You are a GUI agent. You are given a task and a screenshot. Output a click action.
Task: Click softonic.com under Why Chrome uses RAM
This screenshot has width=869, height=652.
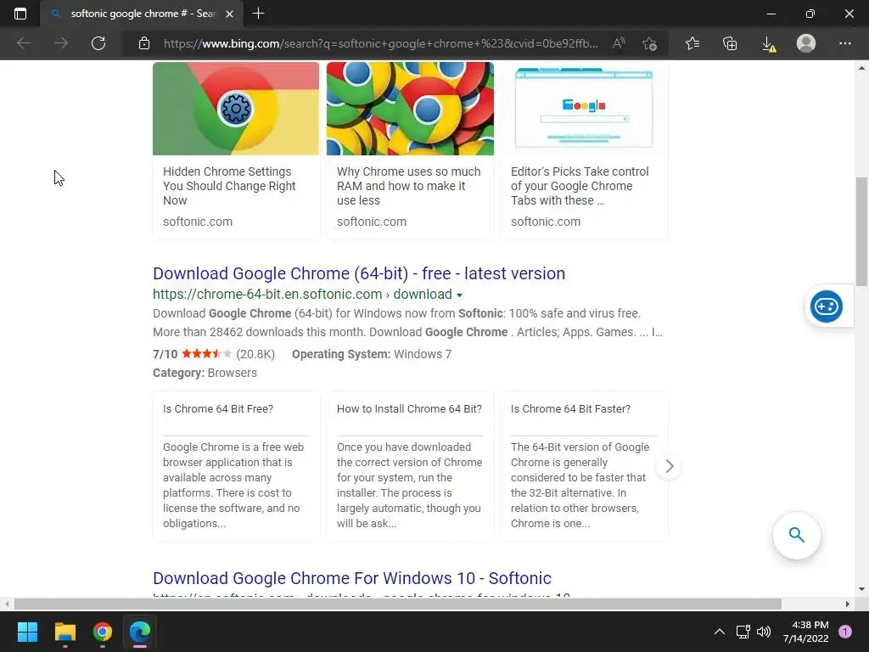pyautogui.click(x=372, y=222)
